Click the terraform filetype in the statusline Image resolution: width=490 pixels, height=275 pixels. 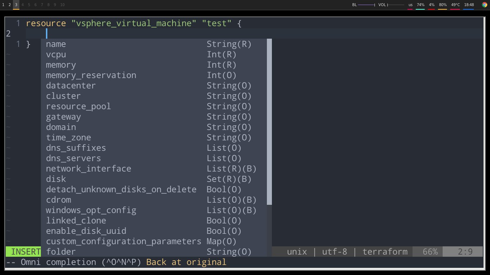click(385, 252)
